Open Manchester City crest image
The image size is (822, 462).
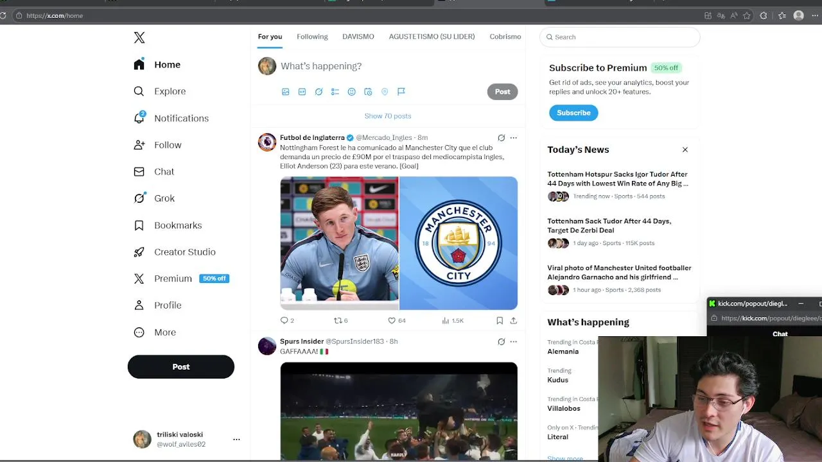click(x=459, y=243)
